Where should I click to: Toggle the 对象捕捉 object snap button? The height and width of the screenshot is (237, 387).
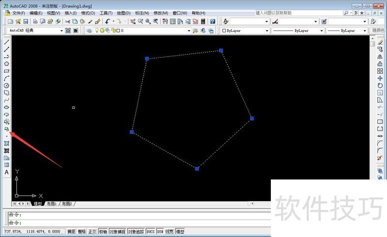[118, 232]
